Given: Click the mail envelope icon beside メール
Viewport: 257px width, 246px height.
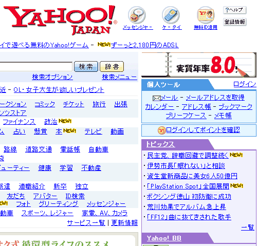Looking at the screenshot, I should 157,98.
